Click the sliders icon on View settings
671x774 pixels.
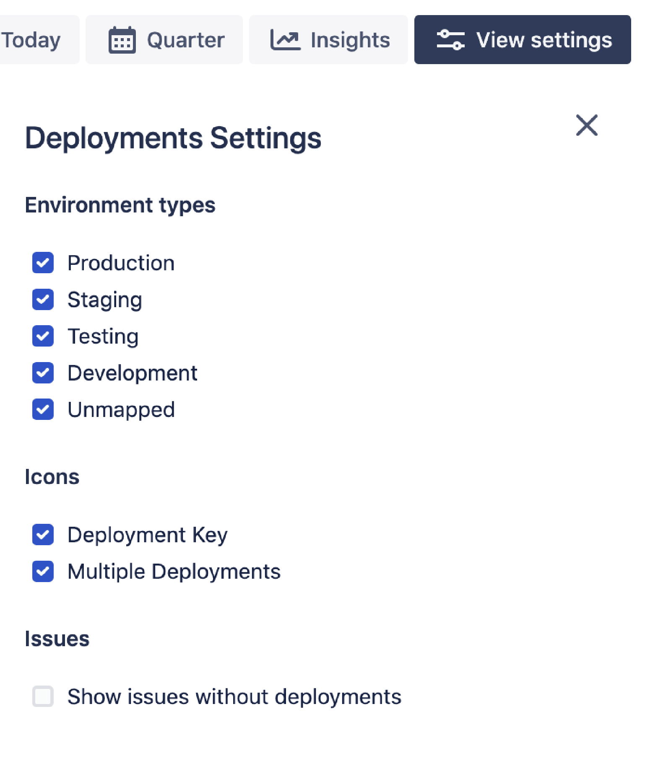(x=450, y=40)
